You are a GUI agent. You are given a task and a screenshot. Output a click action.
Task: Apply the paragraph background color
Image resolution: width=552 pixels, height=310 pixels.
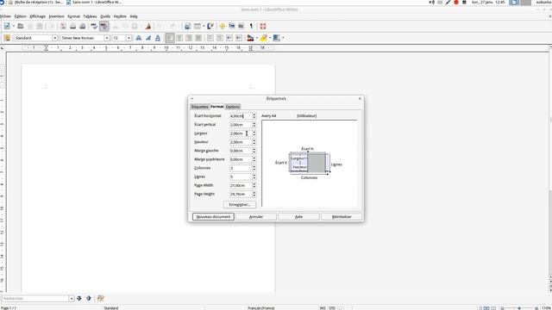[x=276, y=38]
